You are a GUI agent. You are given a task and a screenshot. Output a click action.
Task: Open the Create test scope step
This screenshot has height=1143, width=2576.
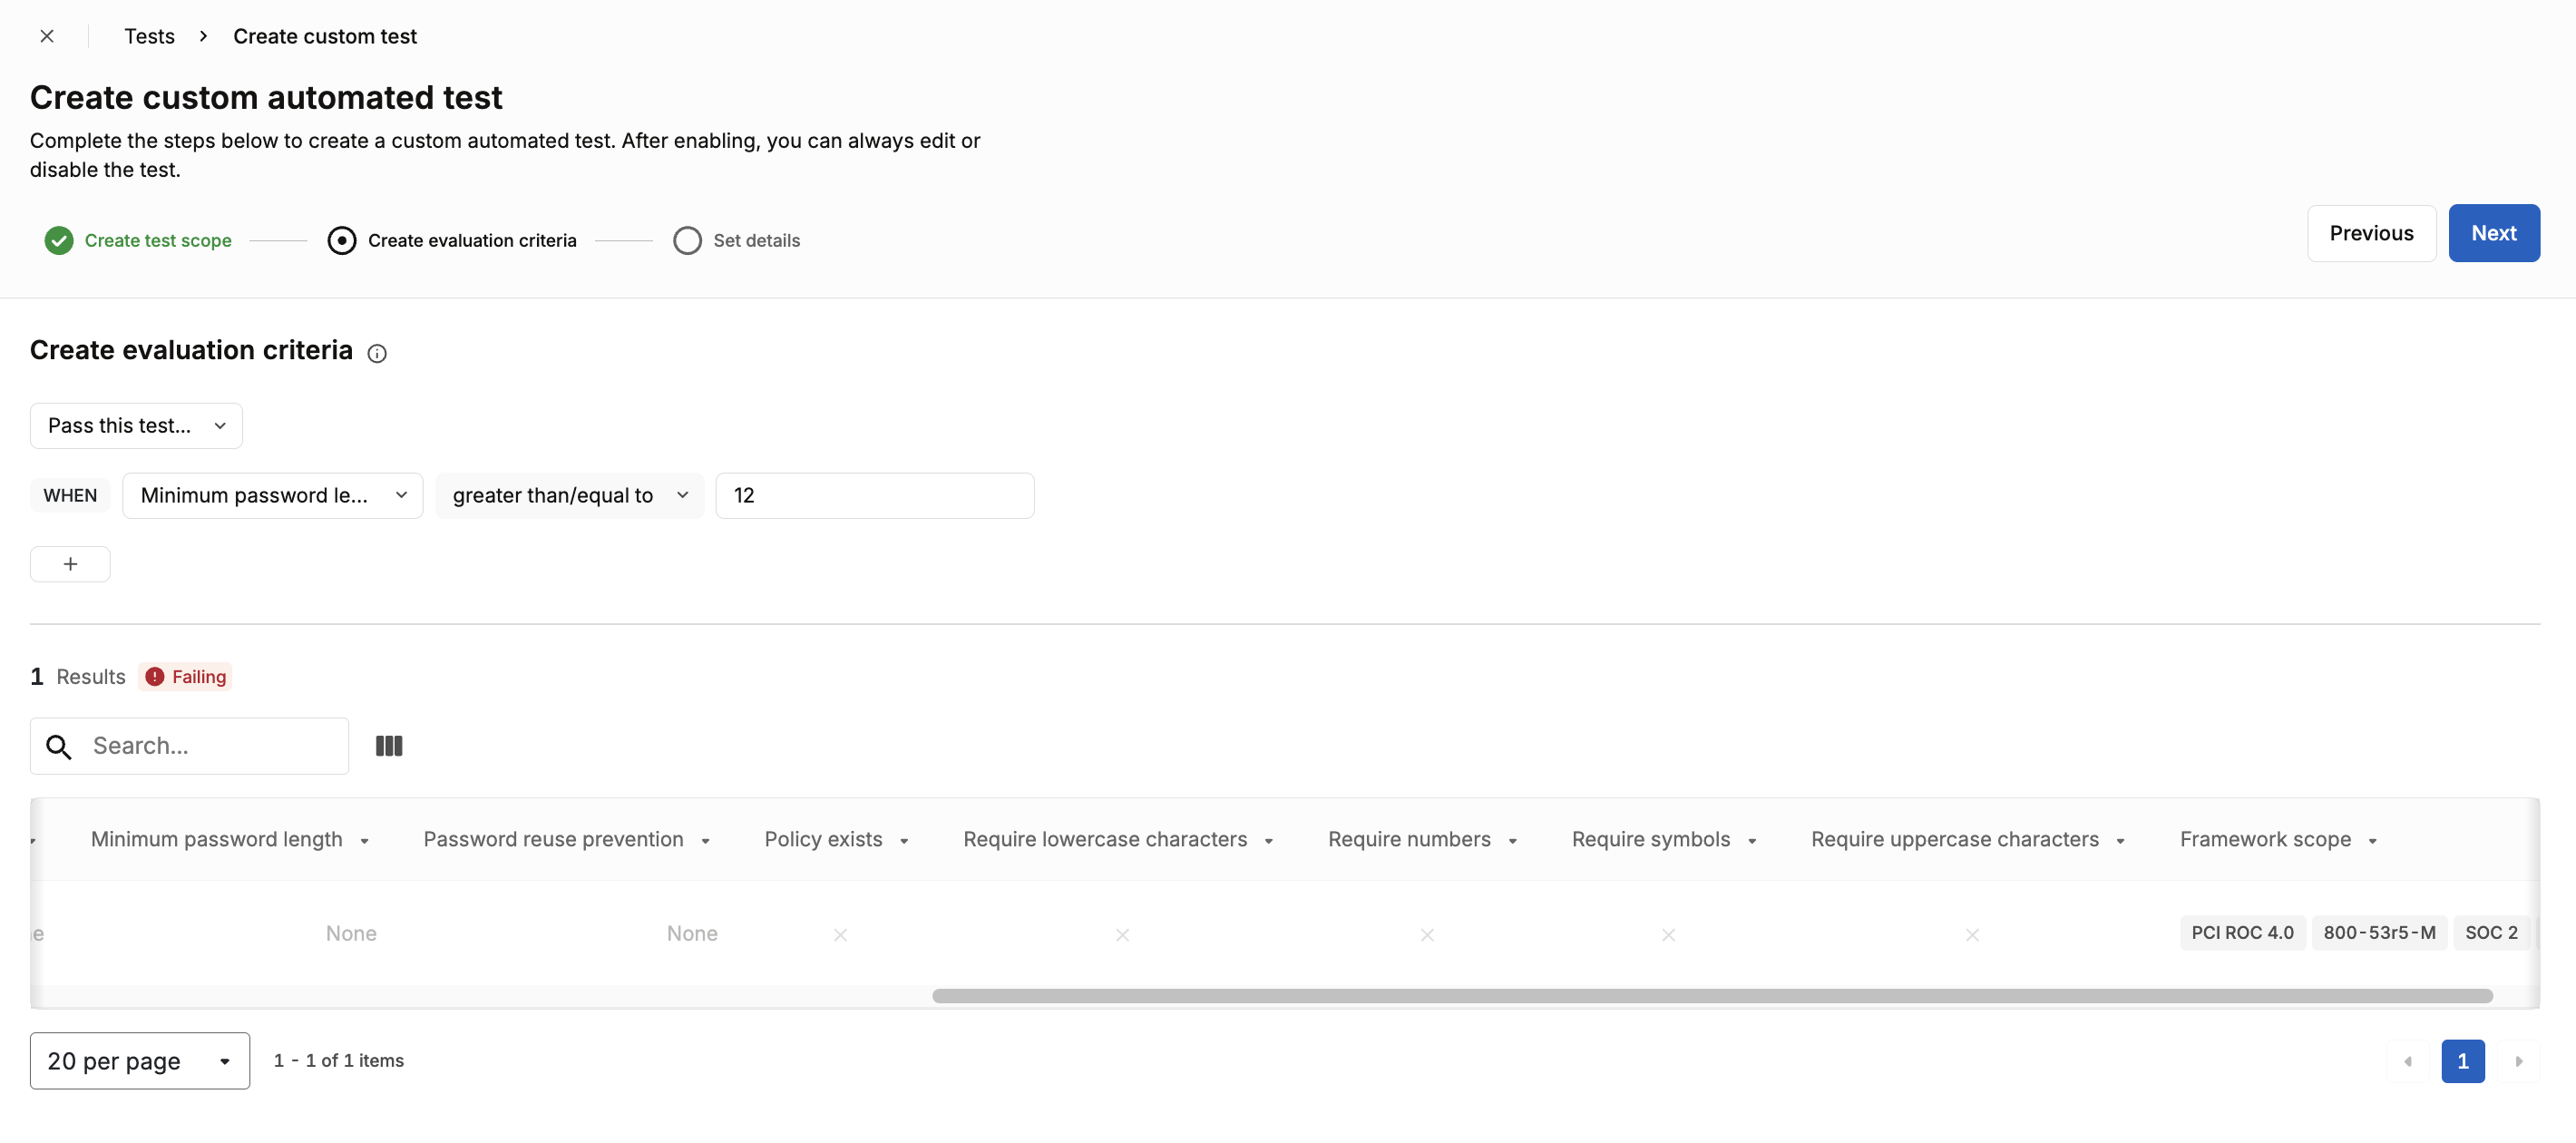pyautogui.click(x=138, y=240)
